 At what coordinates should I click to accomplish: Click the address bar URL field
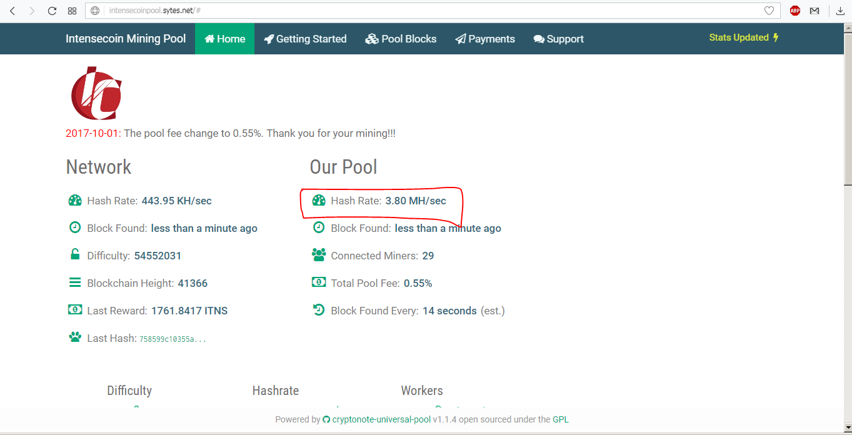coord(431,11)
